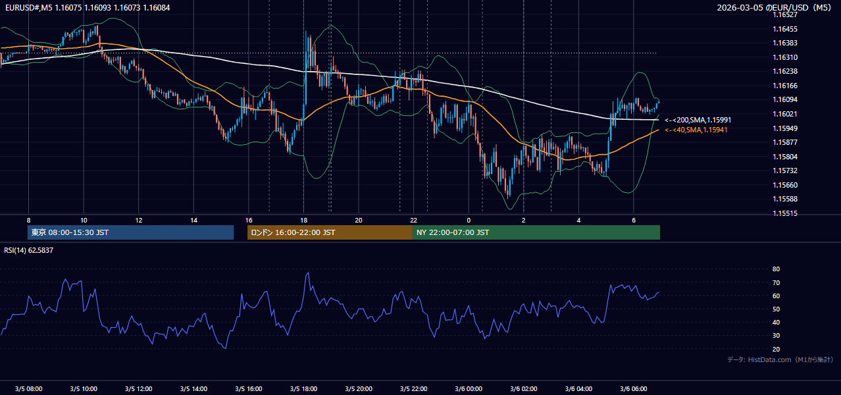This screenshot has width=841, height=395.
Task: Click price axis value 1.16094
Action: [x=784, y=100]
